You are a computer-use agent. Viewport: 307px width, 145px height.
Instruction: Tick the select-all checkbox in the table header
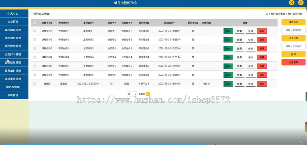click(x=35, y=23)
